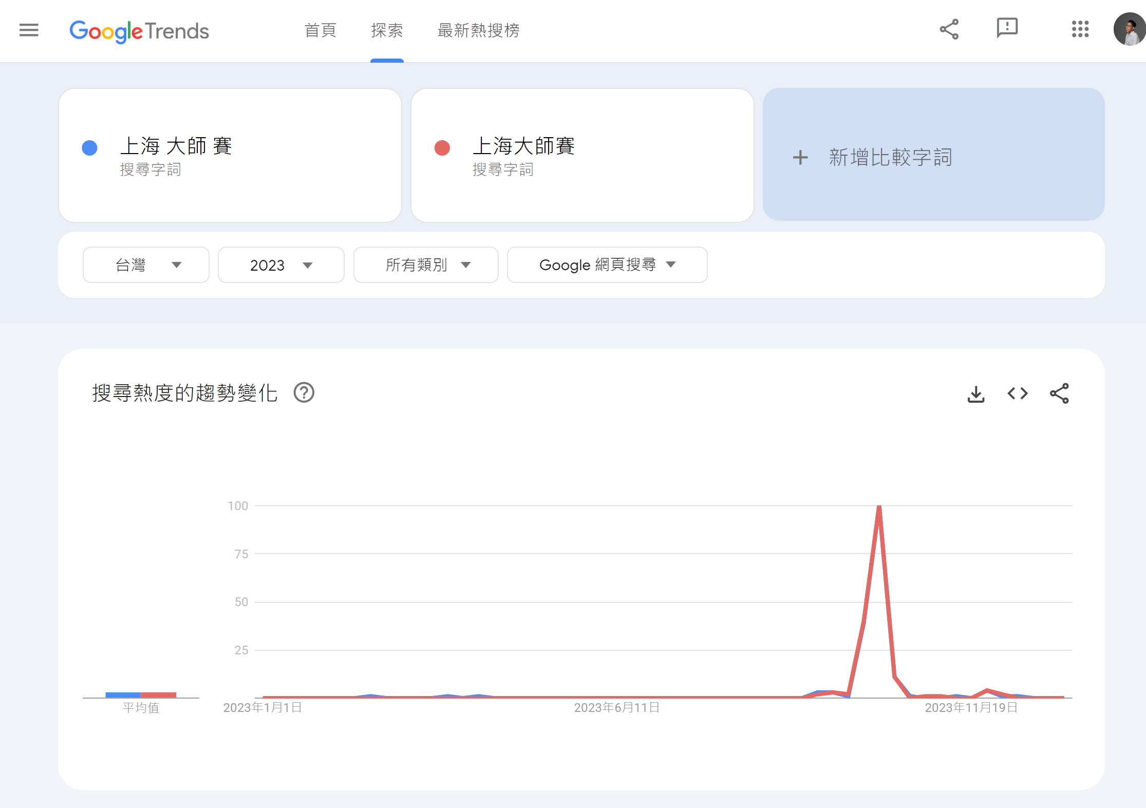The image size is (1146, 808).
Task: Share the interest over time chart
Action: [1059, 394]
